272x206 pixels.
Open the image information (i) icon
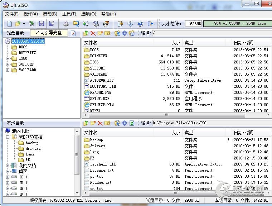click(x=130, y=24)
